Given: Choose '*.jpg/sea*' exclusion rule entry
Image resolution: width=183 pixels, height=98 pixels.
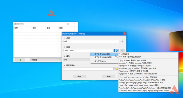Looking at the screenshot, I should click(148, 74).
